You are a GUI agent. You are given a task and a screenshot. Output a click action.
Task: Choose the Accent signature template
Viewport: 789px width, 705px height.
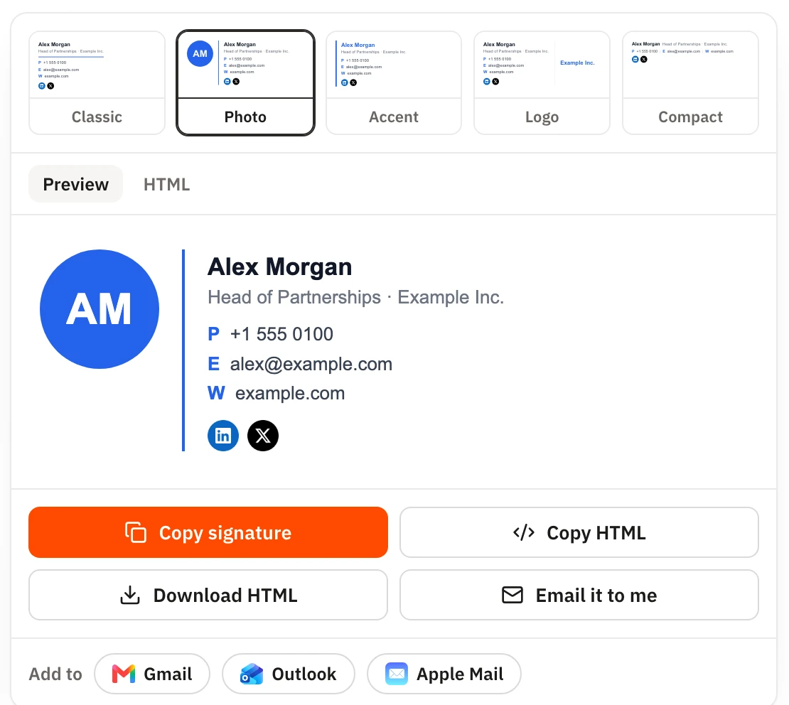tap(394, 83)
